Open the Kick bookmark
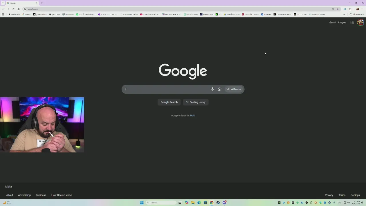The image size is (366, 206). [219, 14]
